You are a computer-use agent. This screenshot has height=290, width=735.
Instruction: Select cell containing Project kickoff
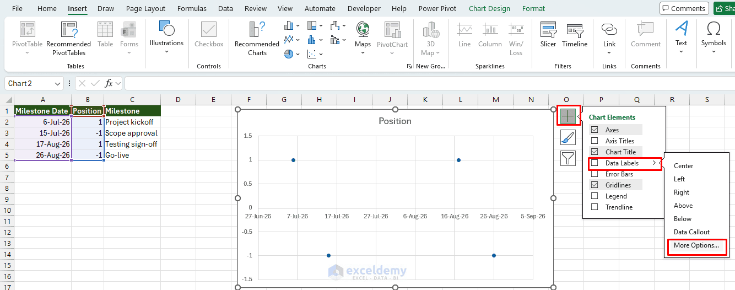tap(132, 122)
